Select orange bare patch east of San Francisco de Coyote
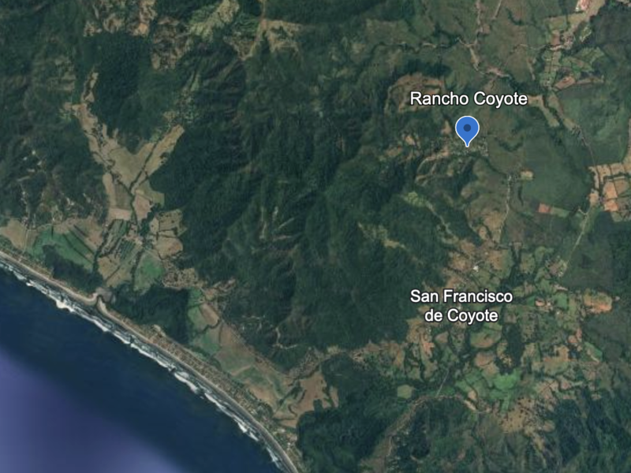This screenshot has height=473, width=631. pyautogui.click(x=599, y=302)
